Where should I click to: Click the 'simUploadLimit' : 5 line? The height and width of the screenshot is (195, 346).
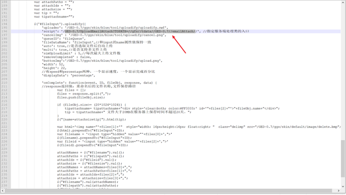pyautogui.click(x=81, y=54)
